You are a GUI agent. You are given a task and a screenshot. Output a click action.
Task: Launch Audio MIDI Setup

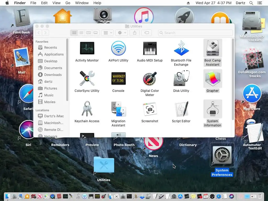coord(150,48)
